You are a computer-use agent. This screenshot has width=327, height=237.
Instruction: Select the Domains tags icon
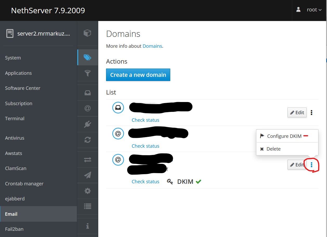[87, 57]
